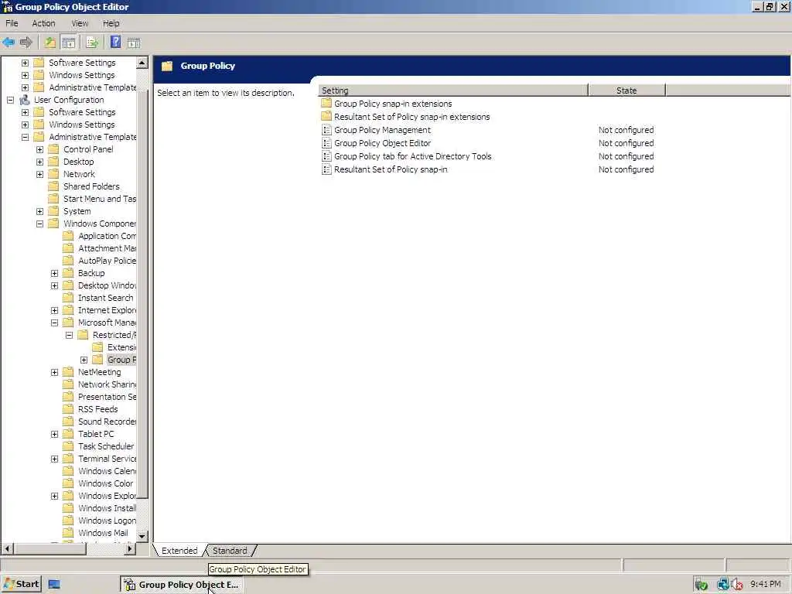792x594 pixels.
Task: Expand the selected Group Policy tree node
Action: (84, 360)
